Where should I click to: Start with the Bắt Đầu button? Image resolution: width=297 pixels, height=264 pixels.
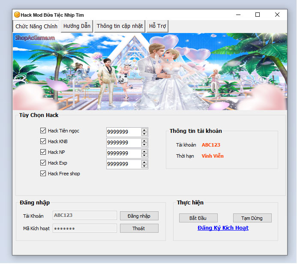[198, 218]
